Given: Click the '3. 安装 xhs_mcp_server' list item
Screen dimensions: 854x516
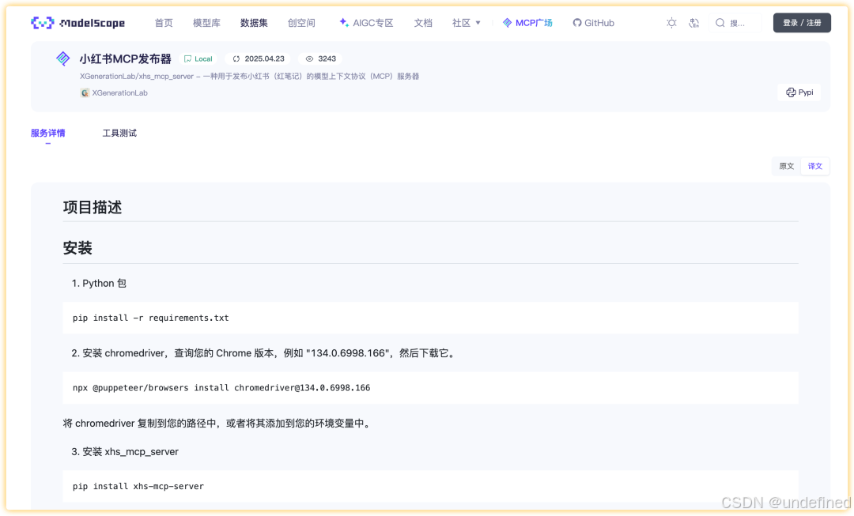Looking at the screenshot, I should 125,452.
